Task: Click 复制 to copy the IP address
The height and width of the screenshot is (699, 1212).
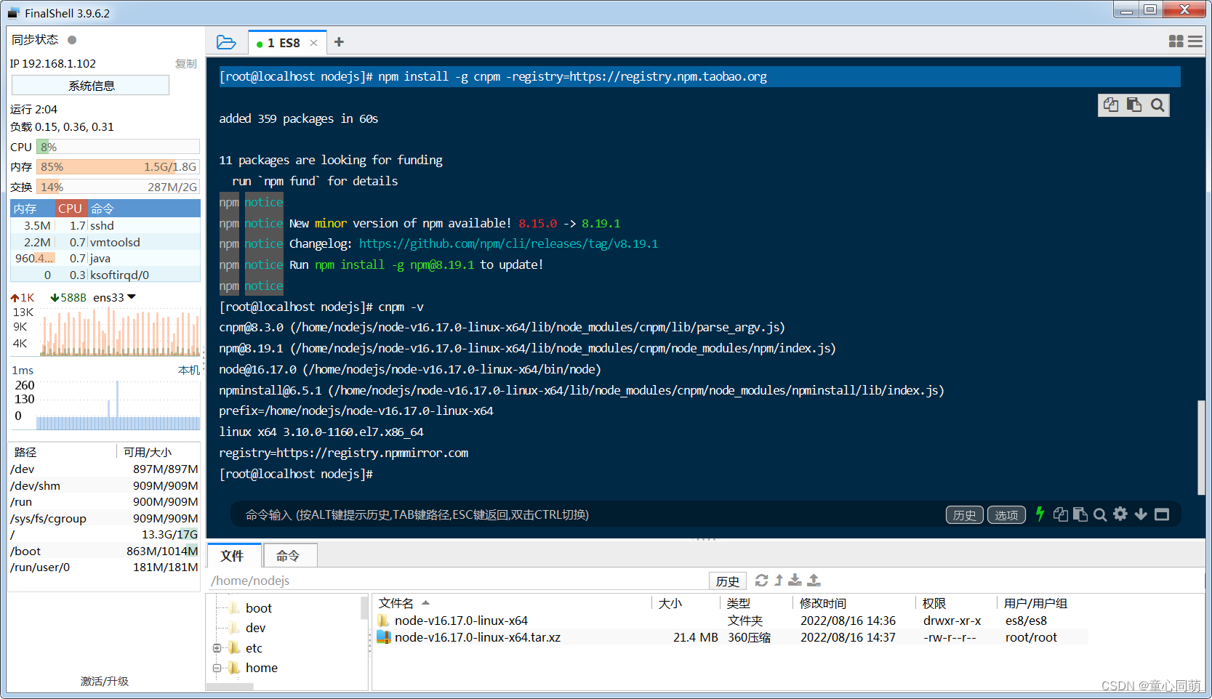Action: [186, 63]
